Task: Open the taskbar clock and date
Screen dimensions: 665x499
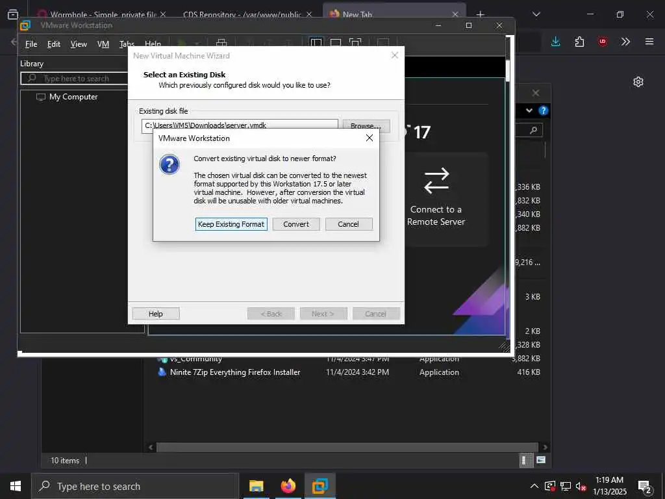Action: (609, 486)
